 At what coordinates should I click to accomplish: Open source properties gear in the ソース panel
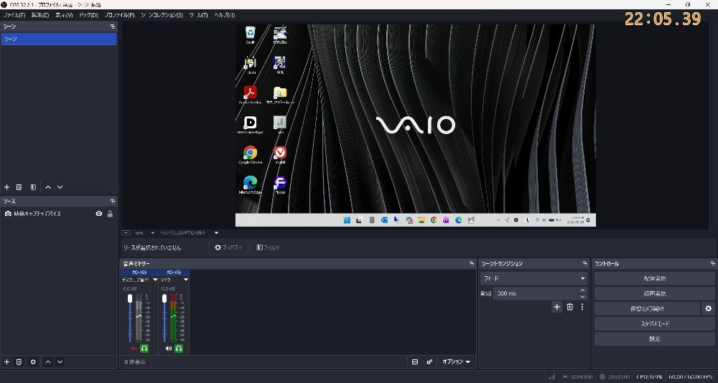[x=33, y=362]
